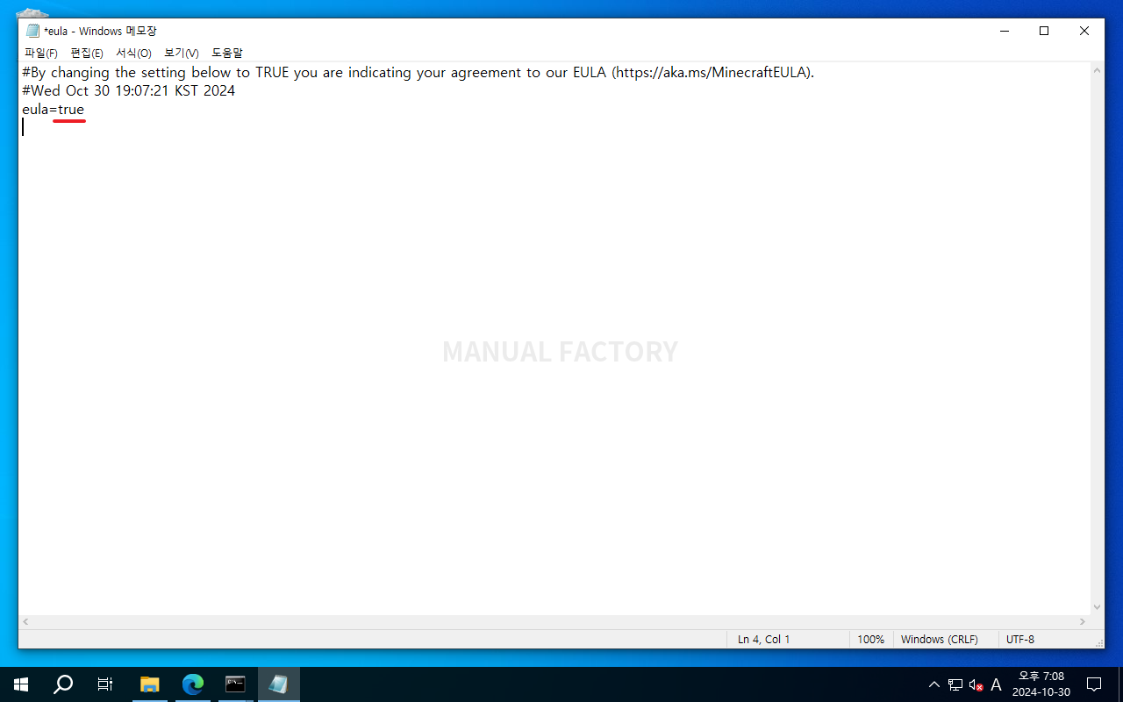The image size is (1123, 702).
Task: Click the word 'true' in eula line
Action: point(71,110)
